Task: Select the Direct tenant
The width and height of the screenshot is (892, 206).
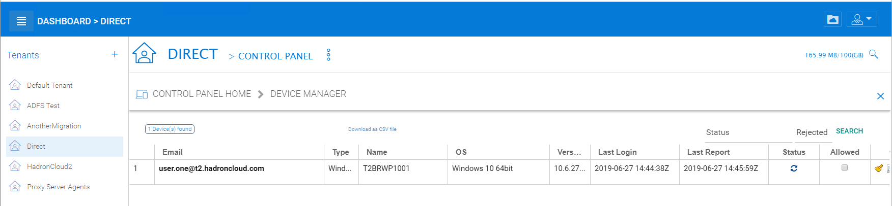Action: [65, 146]
